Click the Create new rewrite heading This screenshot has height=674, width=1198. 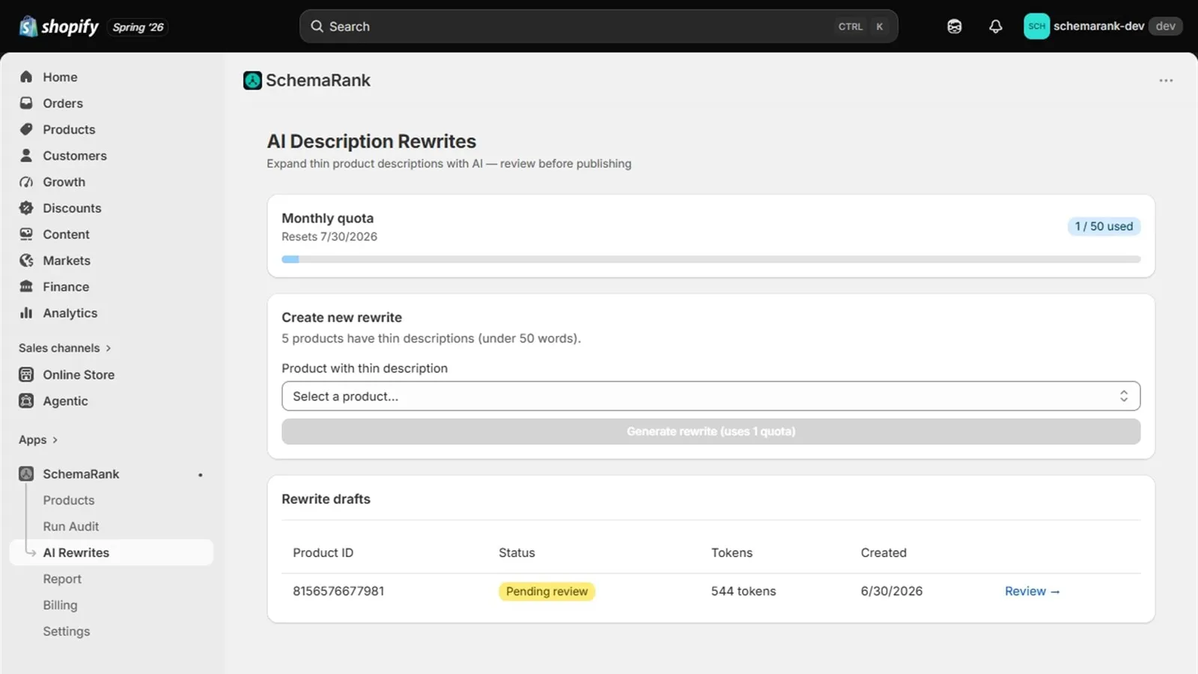[x=341, y=317]
